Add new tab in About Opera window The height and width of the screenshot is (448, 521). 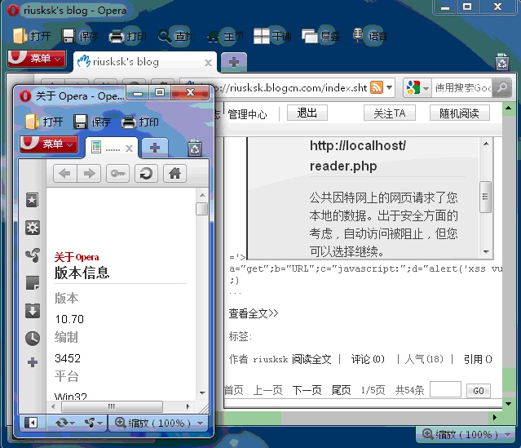(x=155, y=148)
